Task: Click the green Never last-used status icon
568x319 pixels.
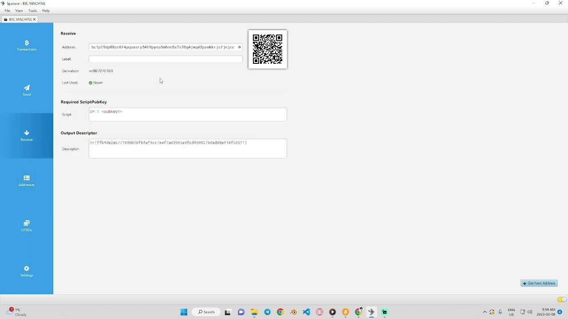Action: (91, 83)
